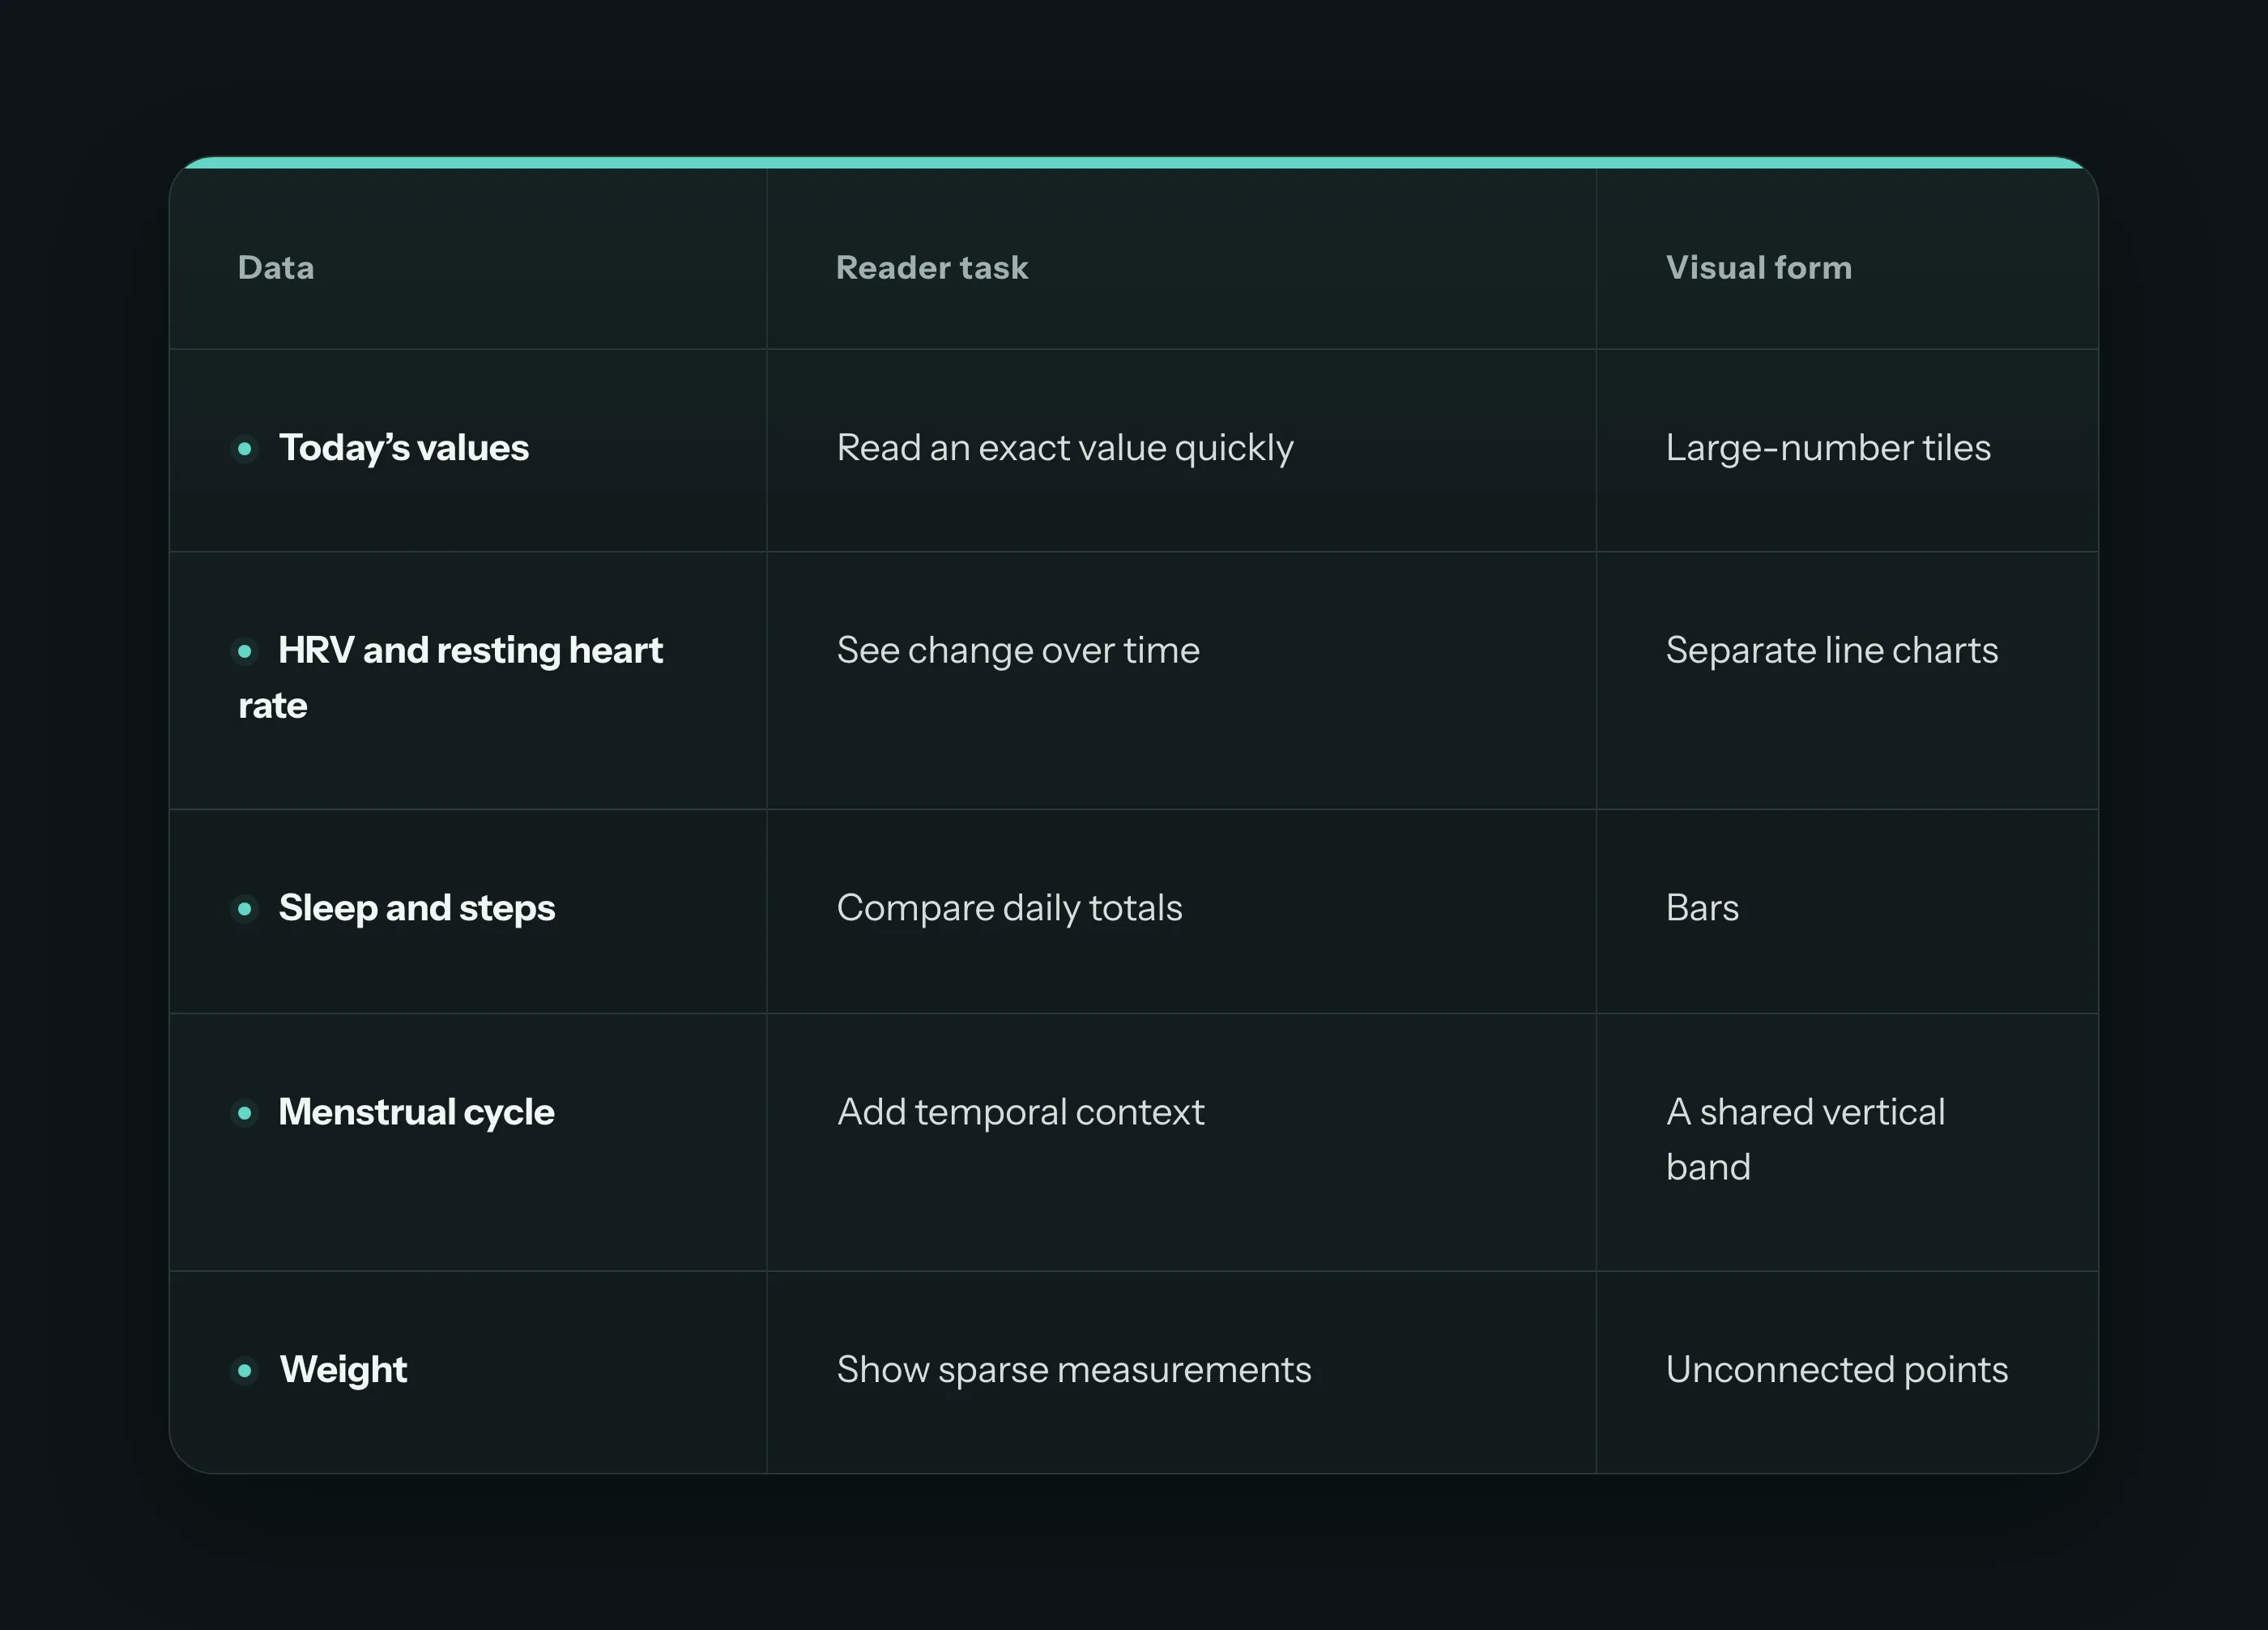Select the Reader task column header
The height and width of the screenshot is (1630, 2268).
pyautogui.click(x=932, y=268)
